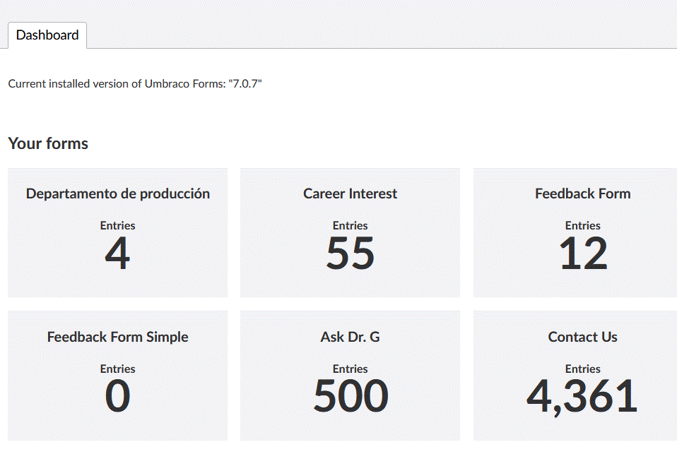Screen dimensions: 677x471
Task: Select the Entries label under Ask Dr. G
Action: tap(350, 369)
